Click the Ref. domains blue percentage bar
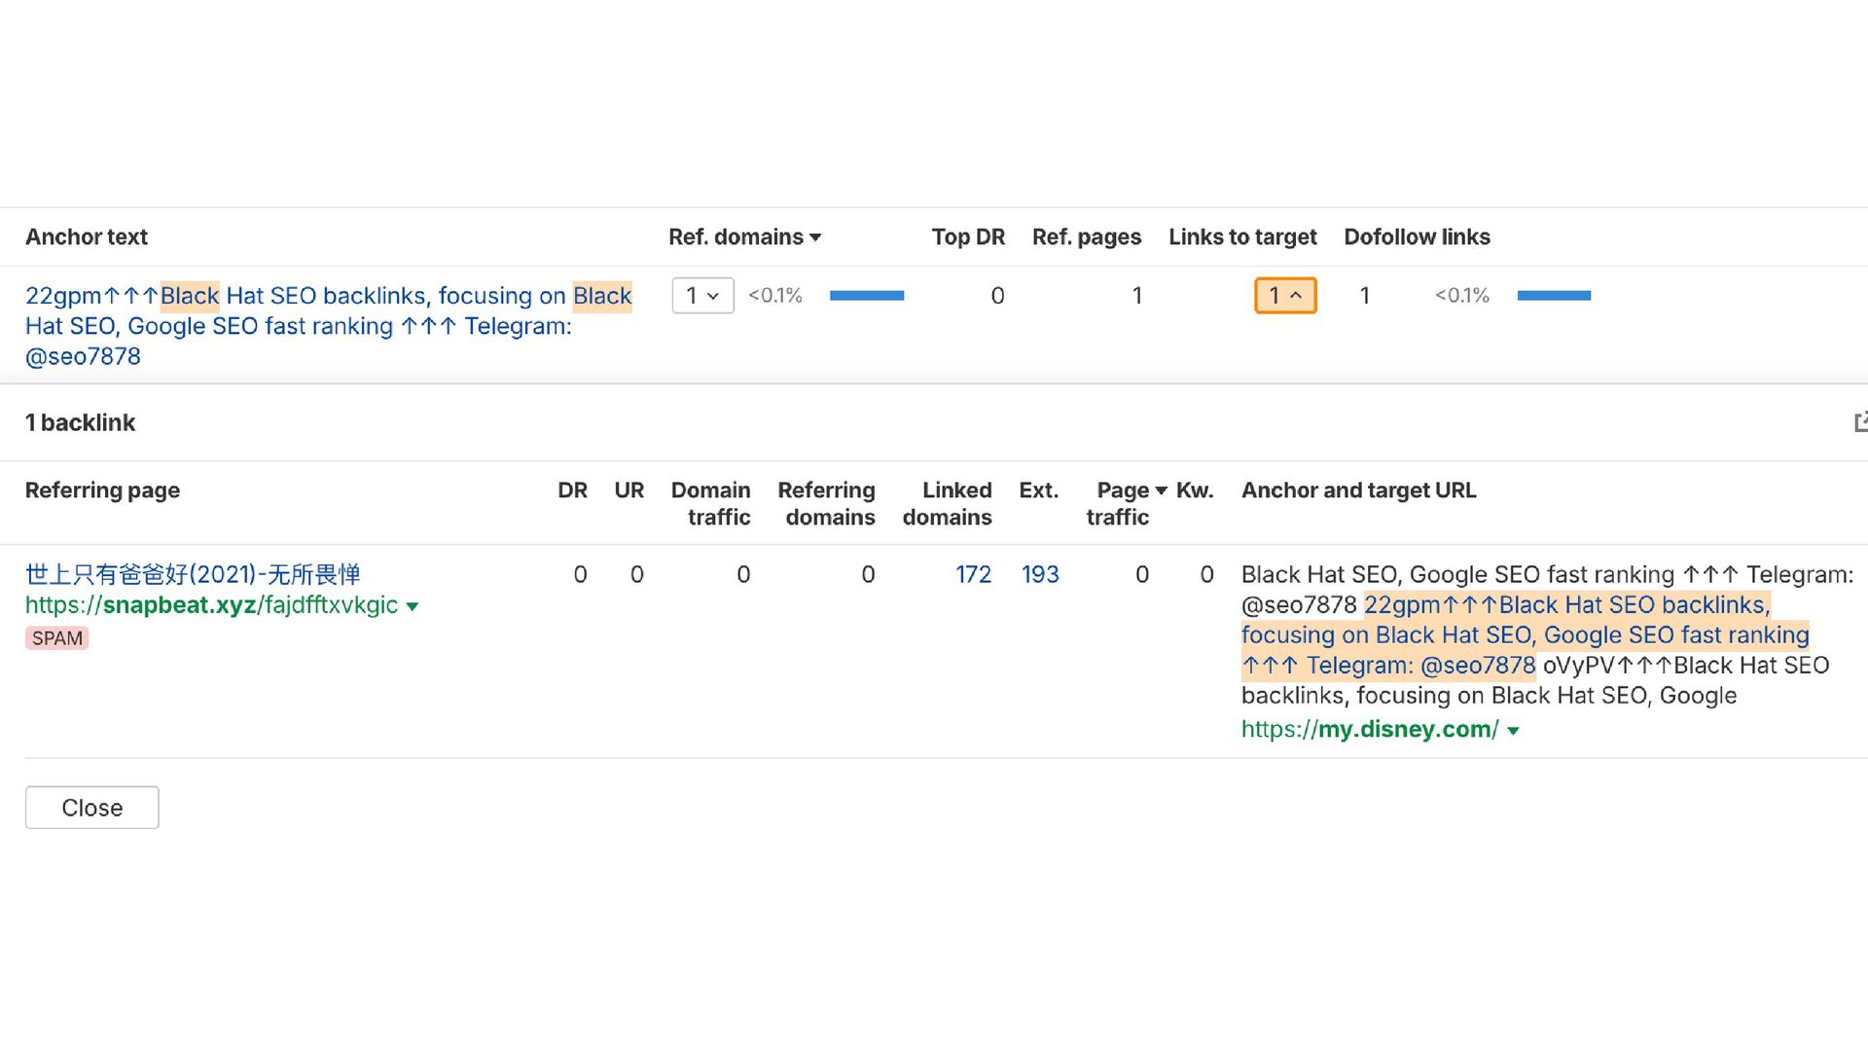Image resolution: width=1868 pixels, height=1051 pixels. click(866, 296)
